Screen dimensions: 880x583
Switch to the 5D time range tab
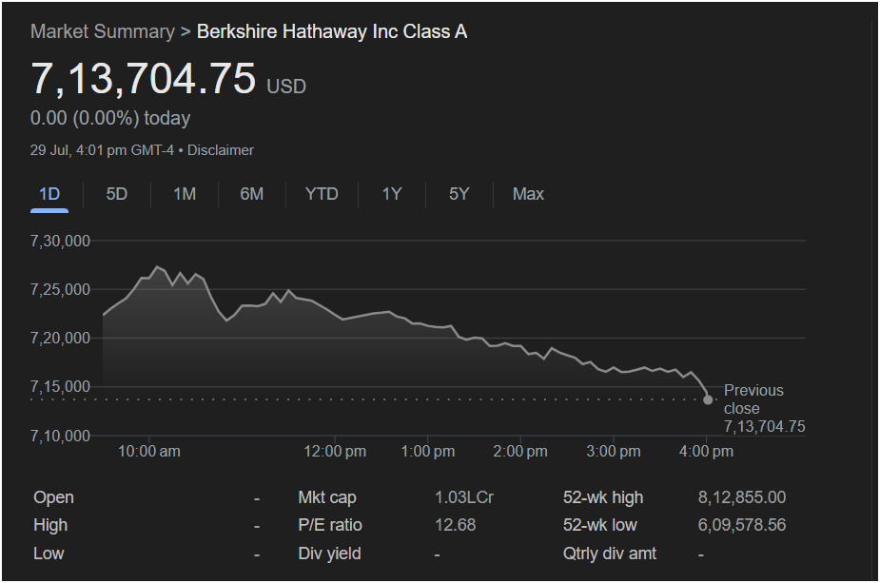117,194
